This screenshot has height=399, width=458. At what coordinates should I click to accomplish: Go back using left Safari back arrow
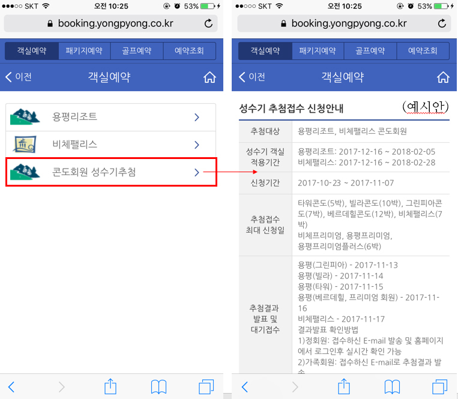pos(11,387)
